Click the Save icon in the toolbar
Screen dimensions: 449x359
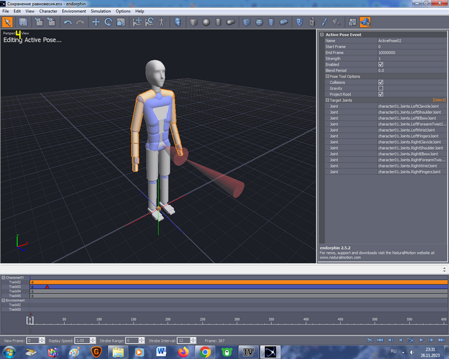22,22
